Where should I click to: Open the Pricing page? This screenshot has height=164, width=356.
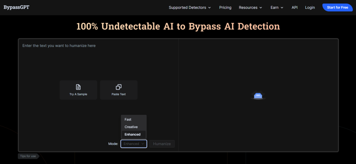(225, 8)
